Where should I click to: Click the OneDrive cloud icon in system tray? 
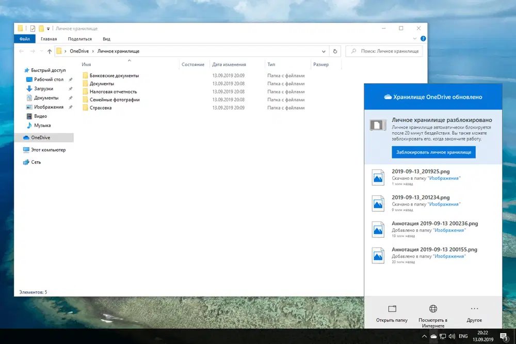click(433, 336)
